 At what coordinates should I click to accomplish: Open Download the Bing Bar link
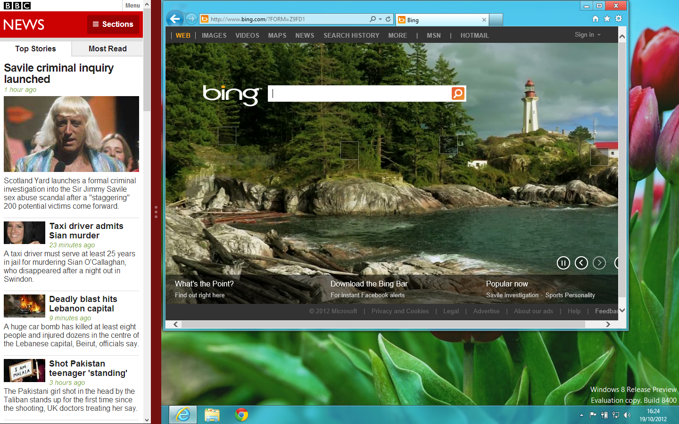tap(369, 284)
